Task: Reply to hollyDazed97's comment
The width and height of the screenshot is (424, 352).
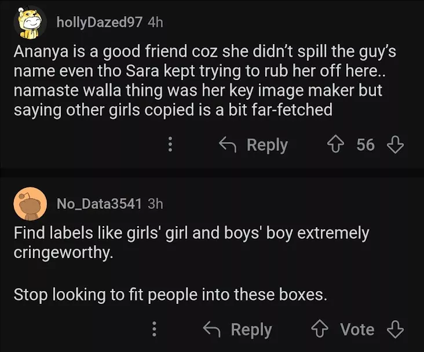Action: pos(266,144)
